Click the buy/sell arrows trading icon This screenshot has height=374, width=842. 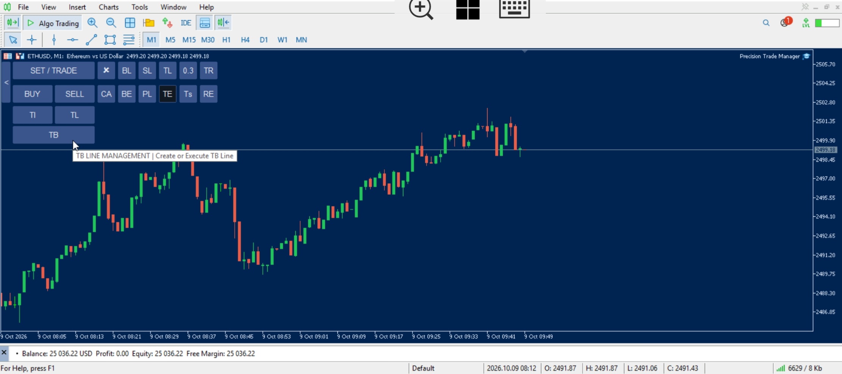167,23
